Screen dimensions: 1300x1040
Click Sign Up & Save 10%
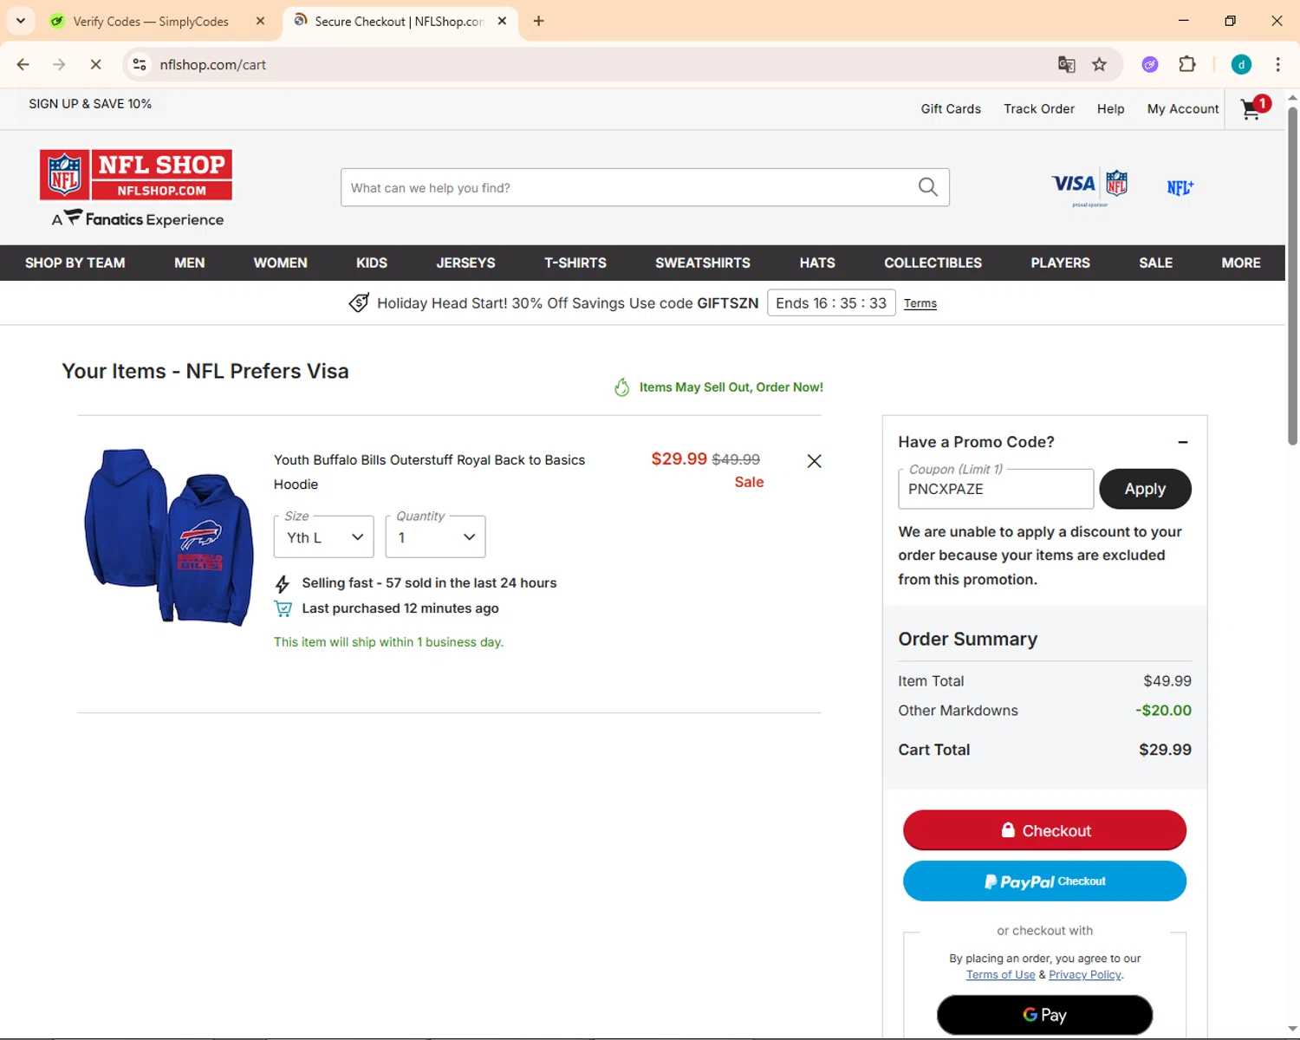coord(90,103)
